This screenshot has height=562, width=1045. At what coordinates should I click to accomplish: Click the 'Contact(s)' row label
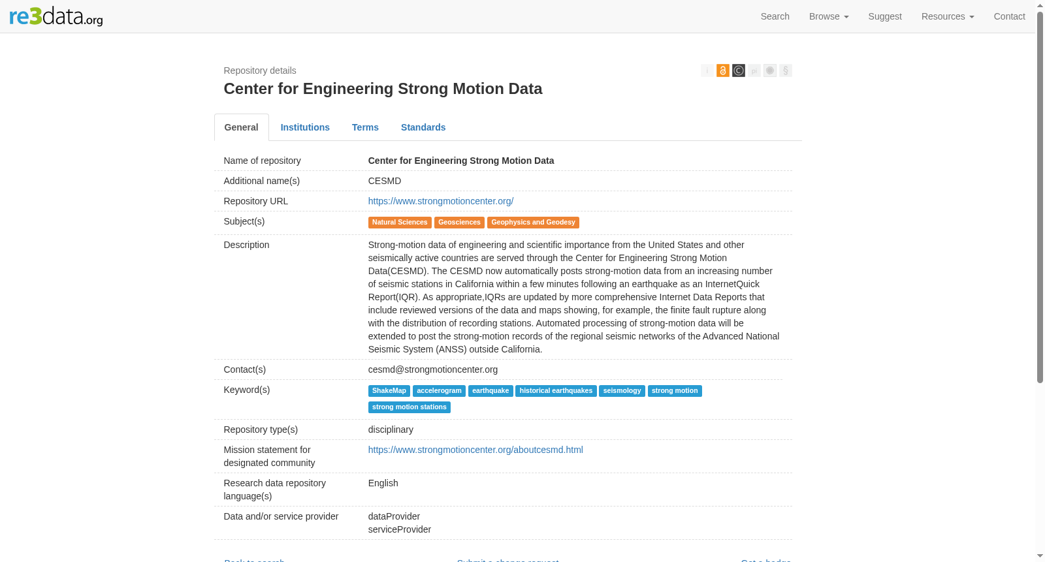point(245,369)
